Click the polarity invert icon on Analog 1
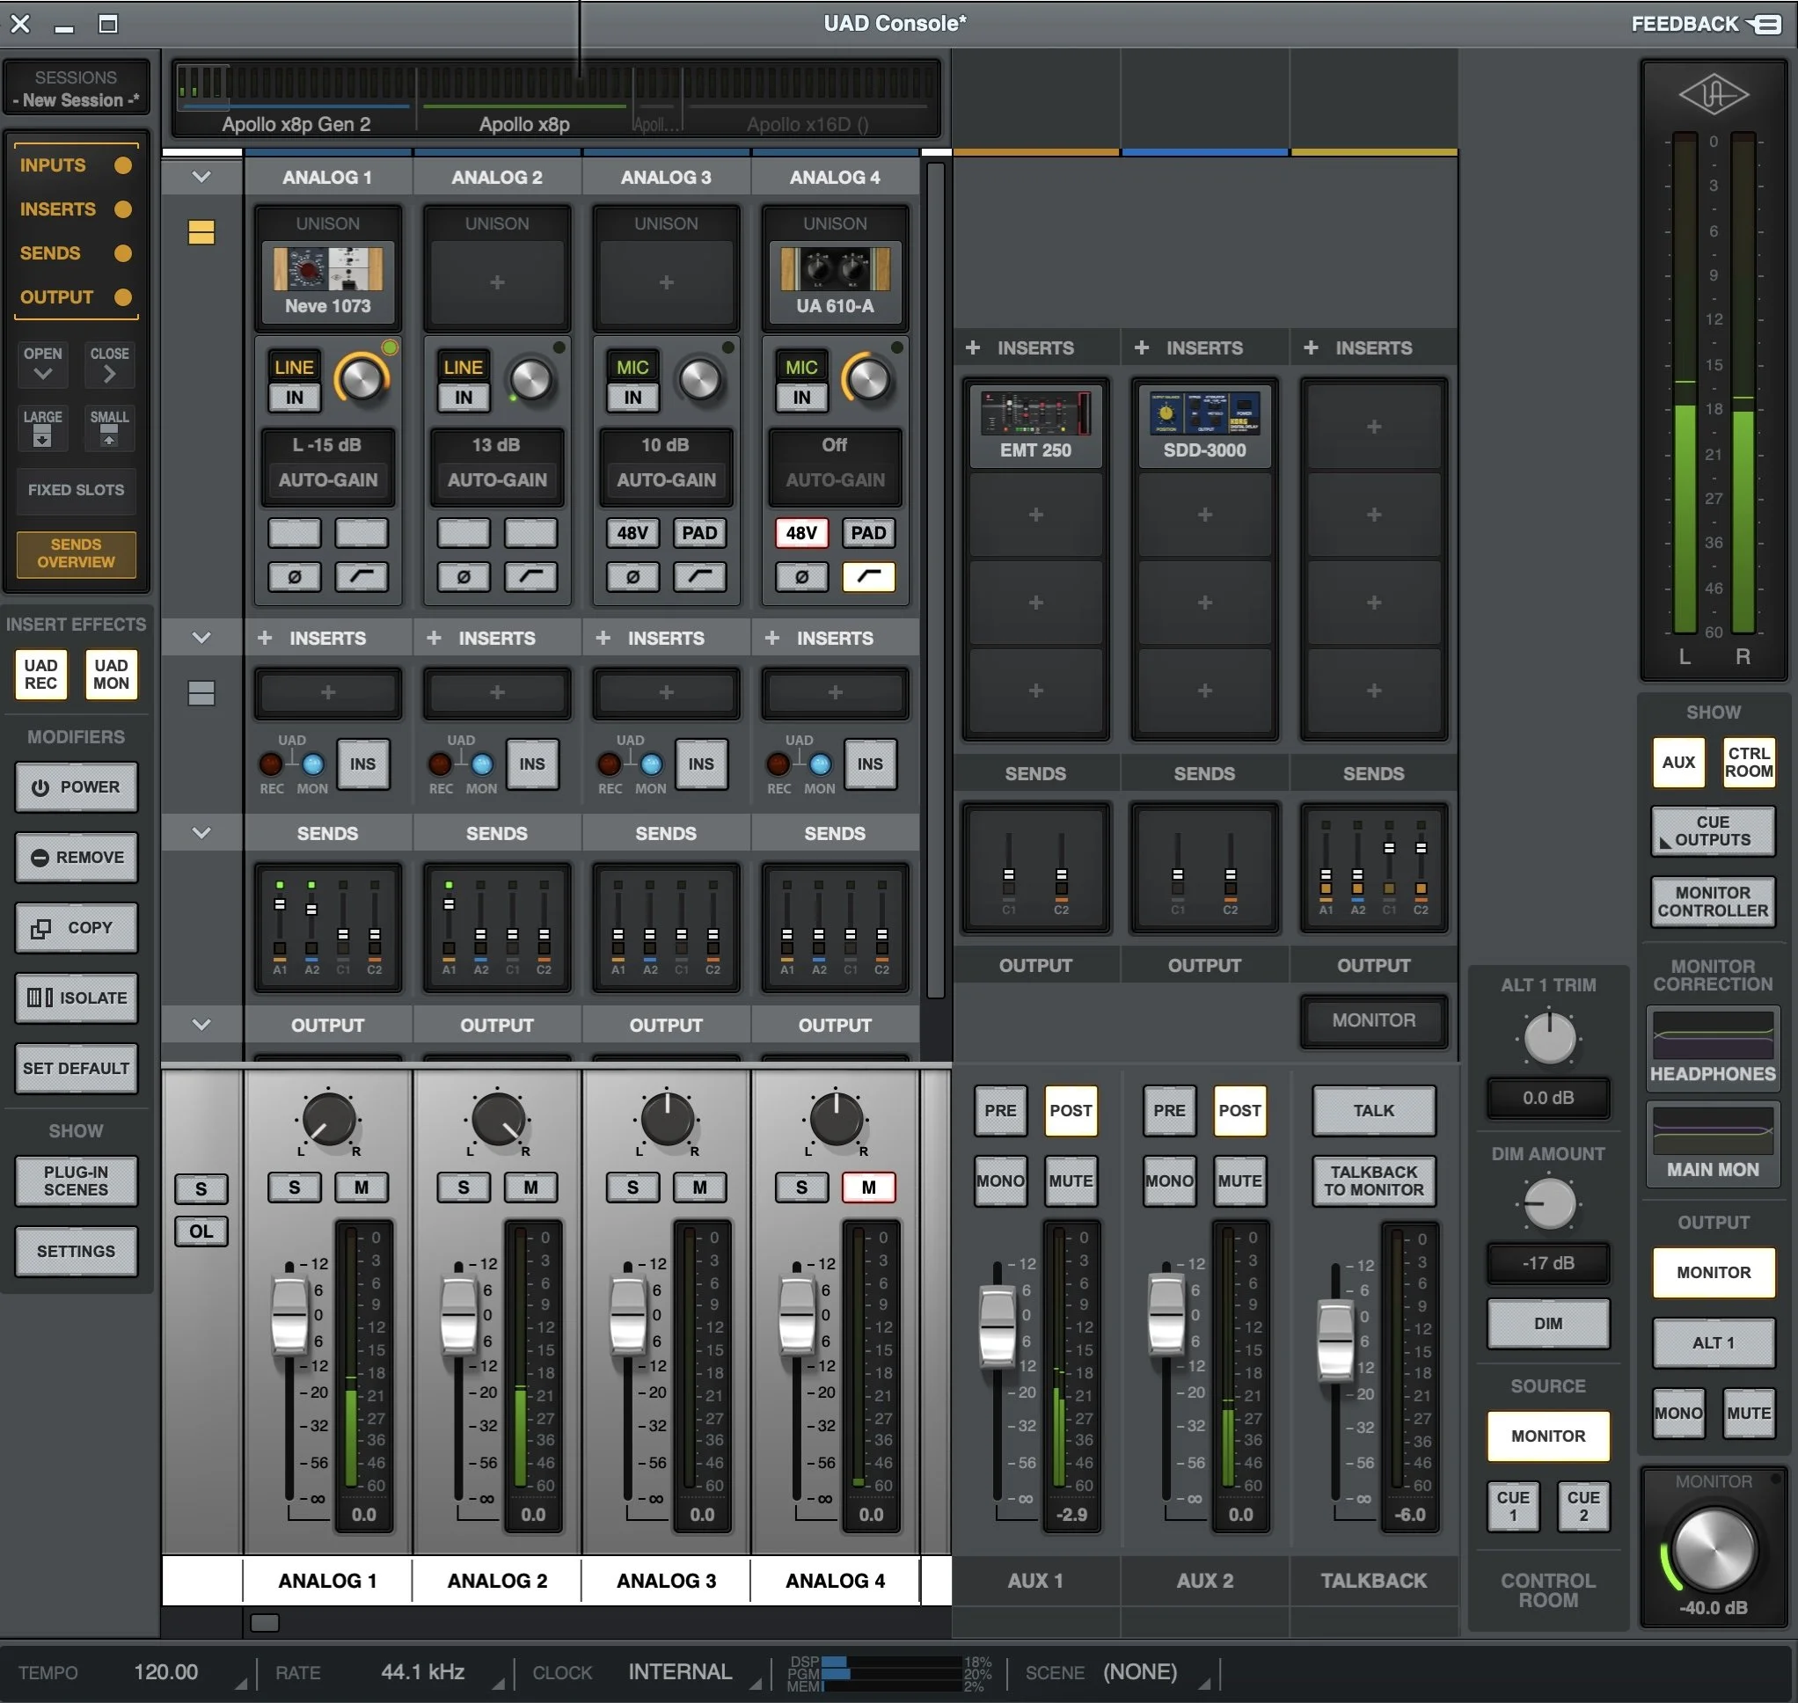This screenshot has height=1703, width=1798. [294, 576]
